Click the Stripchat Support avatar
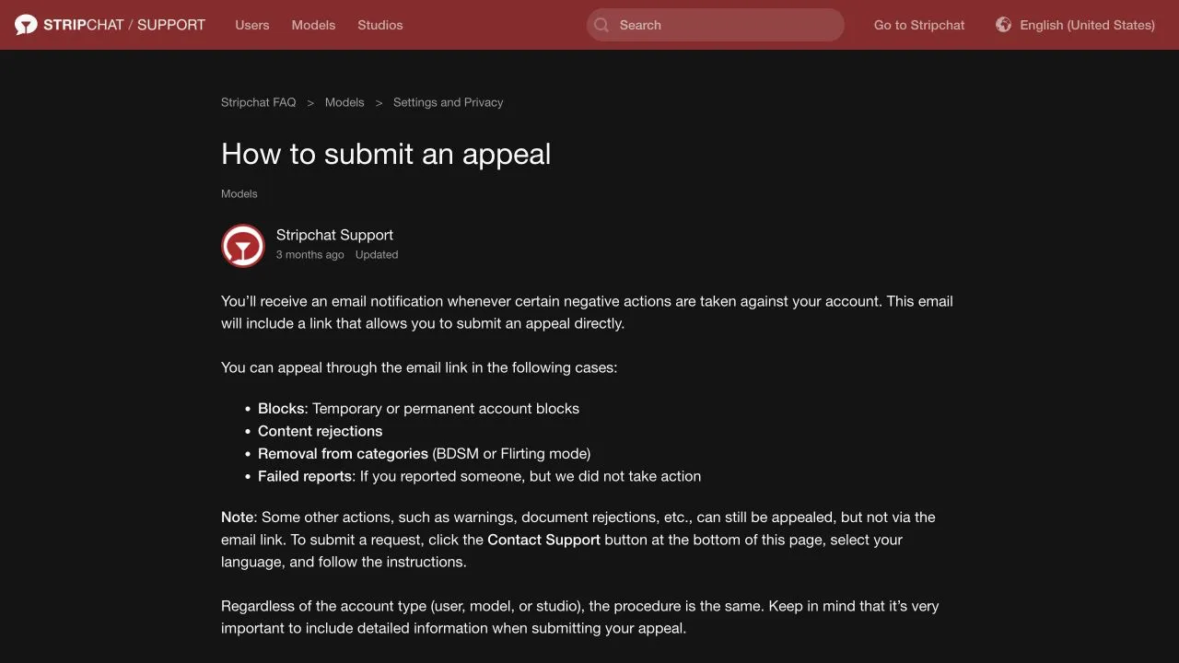This screenshot has width=1179, height=663. [243, 246]
